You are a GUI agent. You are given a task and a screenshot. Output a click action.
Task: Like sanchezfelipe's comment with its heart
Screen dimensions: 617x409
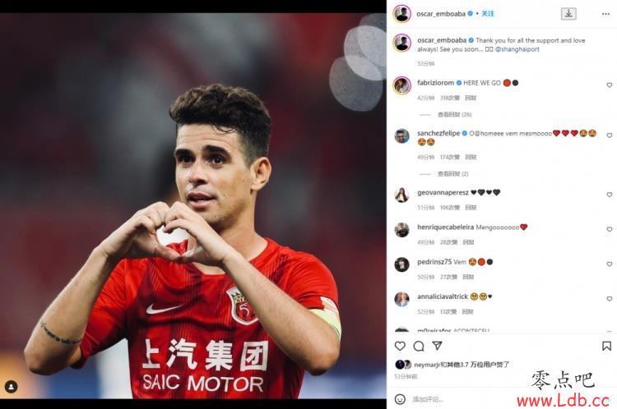tap(609, 136)
